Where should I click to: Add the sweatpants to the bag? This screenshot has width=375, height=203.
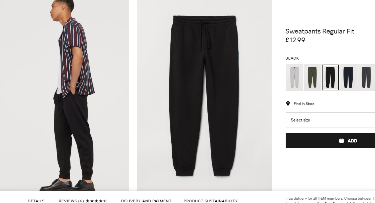pyautogui.click(x=330, y=140)
